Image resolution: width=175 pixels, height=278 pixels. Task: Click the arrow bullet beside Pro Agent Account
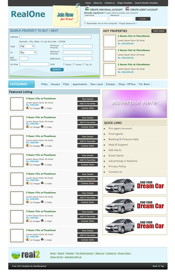pos(104,129)
